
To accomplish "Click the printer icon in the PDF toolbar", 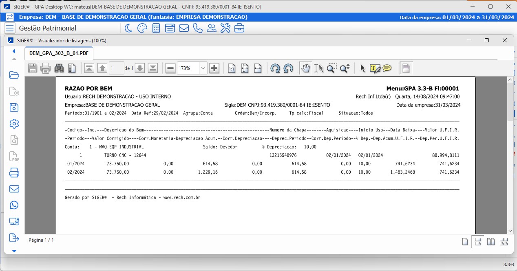I will click(46, 68).
